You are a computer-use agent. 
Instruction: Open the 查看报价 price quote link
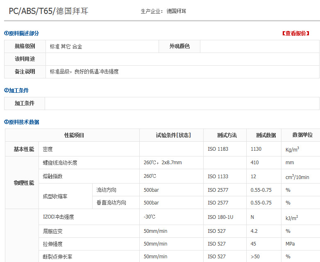(295, 34)
